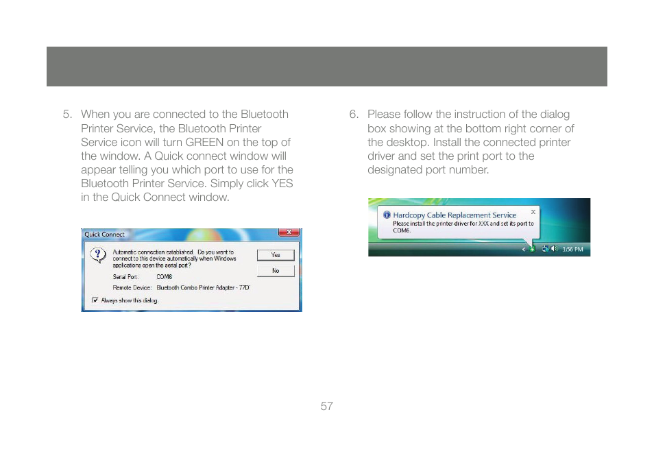Screen dimensions: 654x456
Task: Click the page number 57
Action: (326, 407)
